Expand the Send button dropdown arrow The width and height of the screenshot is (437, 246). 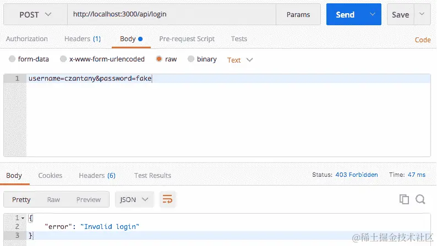pyautogui.click(x=373, y=14)
